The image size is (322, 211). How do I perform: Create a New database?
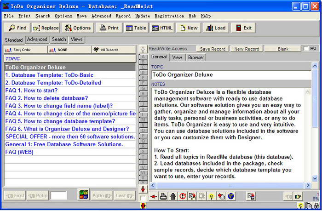click(189, 28)
